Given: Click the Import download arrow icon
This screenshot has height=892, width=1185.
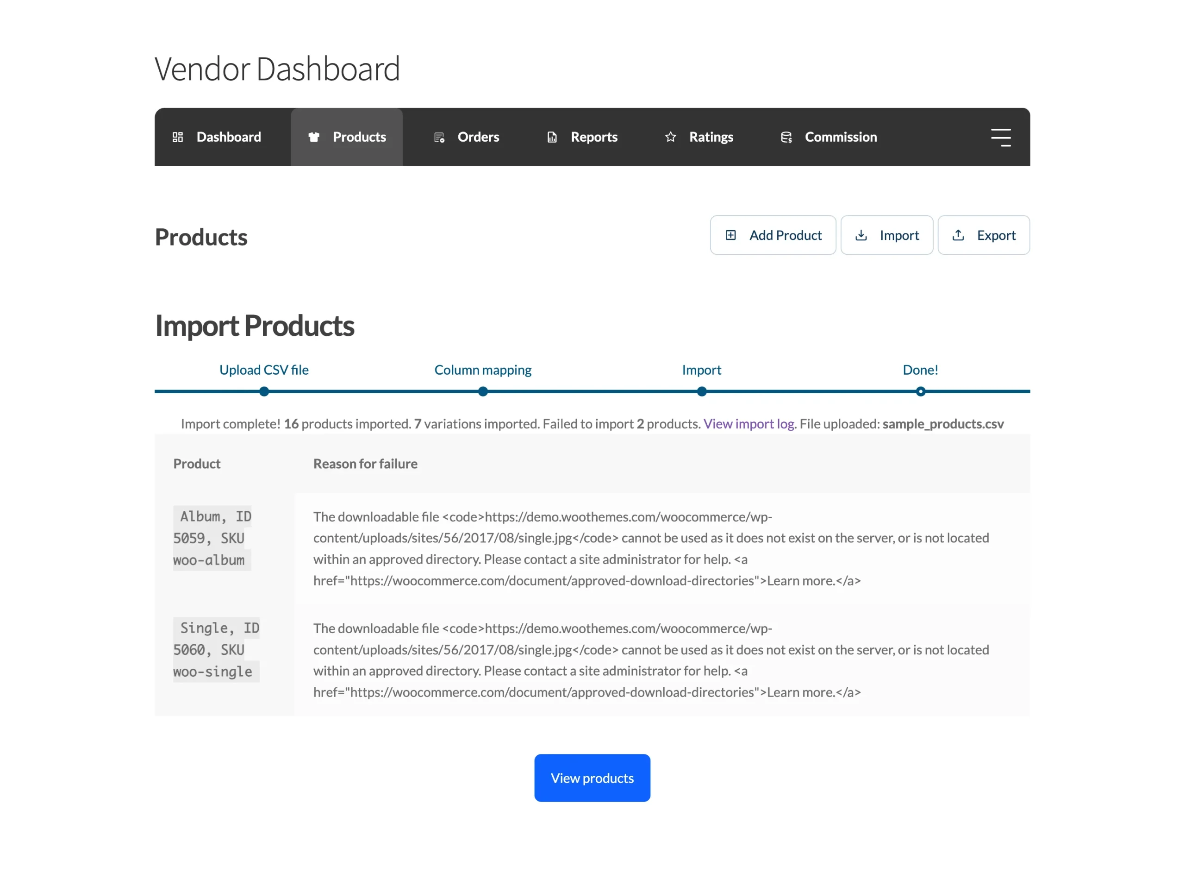Looking at the screenshot, I should (861, 235).
